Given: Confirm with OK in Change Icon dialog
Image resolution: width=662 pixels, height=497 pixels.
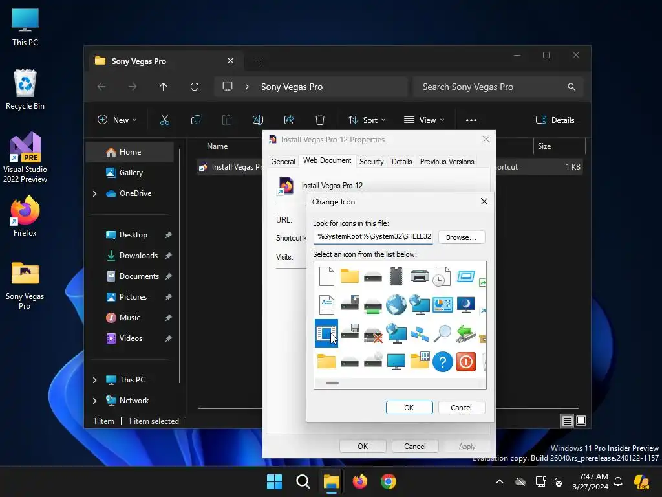Looking at the screenshot, I should tap(409, 408).
